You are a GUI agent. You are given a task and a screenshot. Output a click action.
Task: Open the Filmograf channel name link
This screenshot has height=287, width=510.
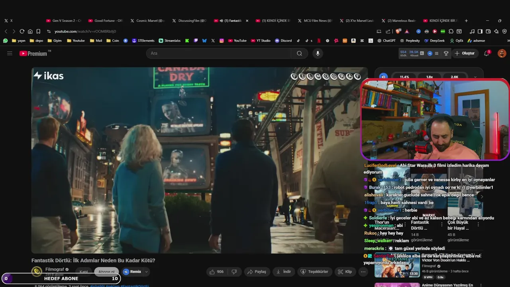coord(55,269)
